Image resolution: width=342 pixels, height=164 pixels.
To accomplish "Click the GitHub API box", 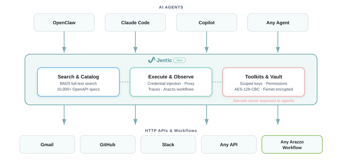I will pos(107,144).
